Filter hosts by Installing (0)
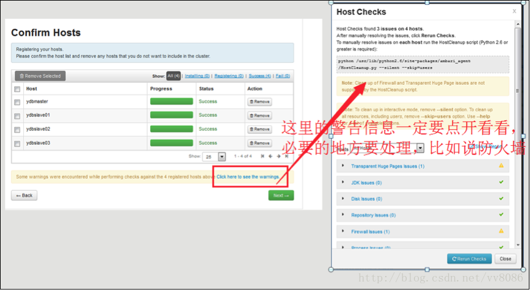The height and width of the screenshot is (290, 530). point(197,76)
